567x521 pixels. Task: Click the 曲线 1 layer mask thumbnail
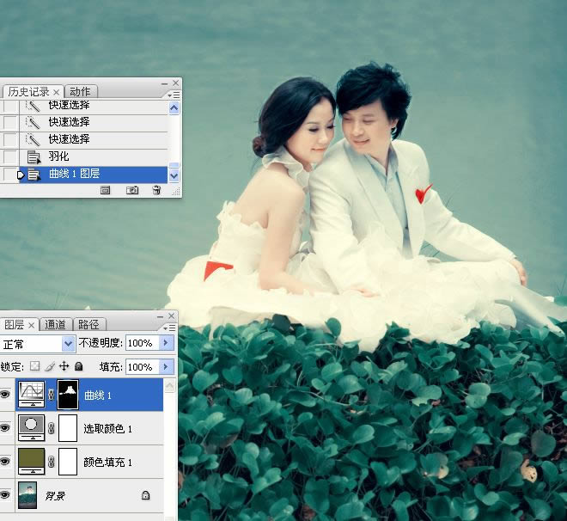point(67,395)
